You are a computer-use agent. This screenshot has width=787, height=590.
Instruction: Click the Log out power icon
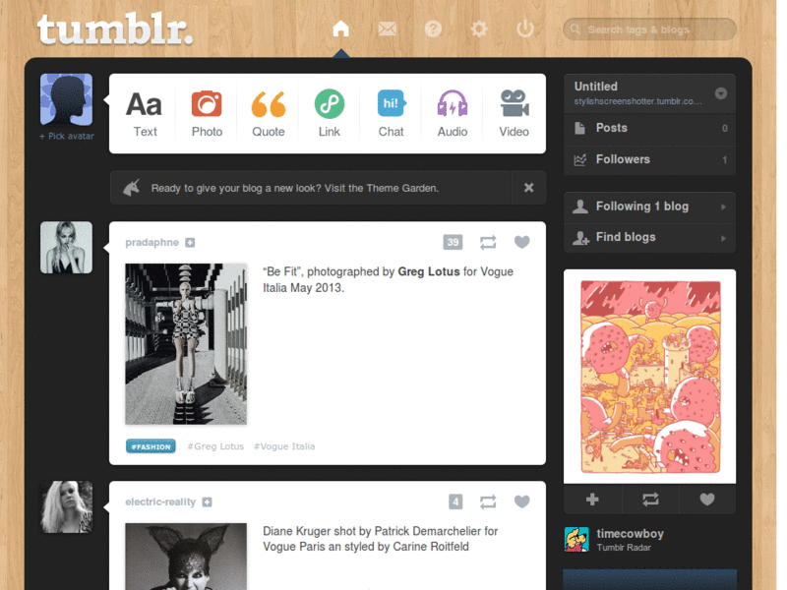(525, 29)
